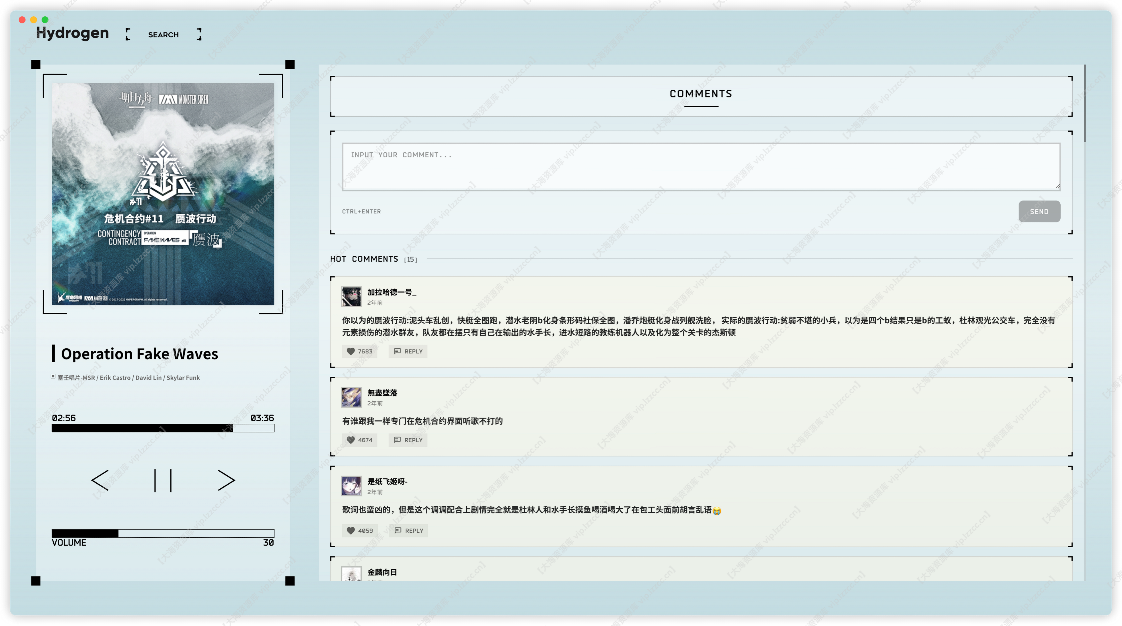1122x626 pixels.
Task: Open username 加拉哈德一号_
Action: click(x=391, y=292)
